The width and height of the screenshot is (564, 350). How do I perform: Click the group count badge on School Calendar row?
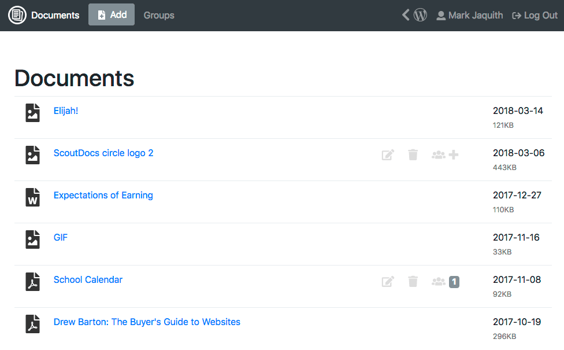pos(454,282)
